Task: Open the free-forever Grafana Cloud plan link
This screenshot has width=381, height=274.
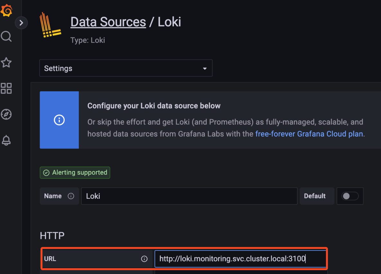Action: (309, 134)
